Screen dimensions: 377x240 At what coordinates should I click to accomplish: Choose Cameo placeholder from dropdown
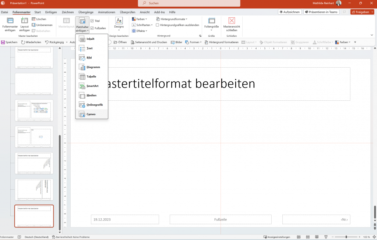click(x=92, y=114)
